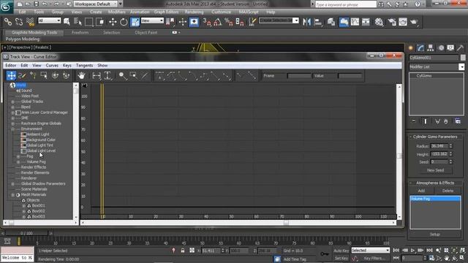468x263 pixels.
Task: Click the Unlink Selection tool
Action: tap(19, 22)
